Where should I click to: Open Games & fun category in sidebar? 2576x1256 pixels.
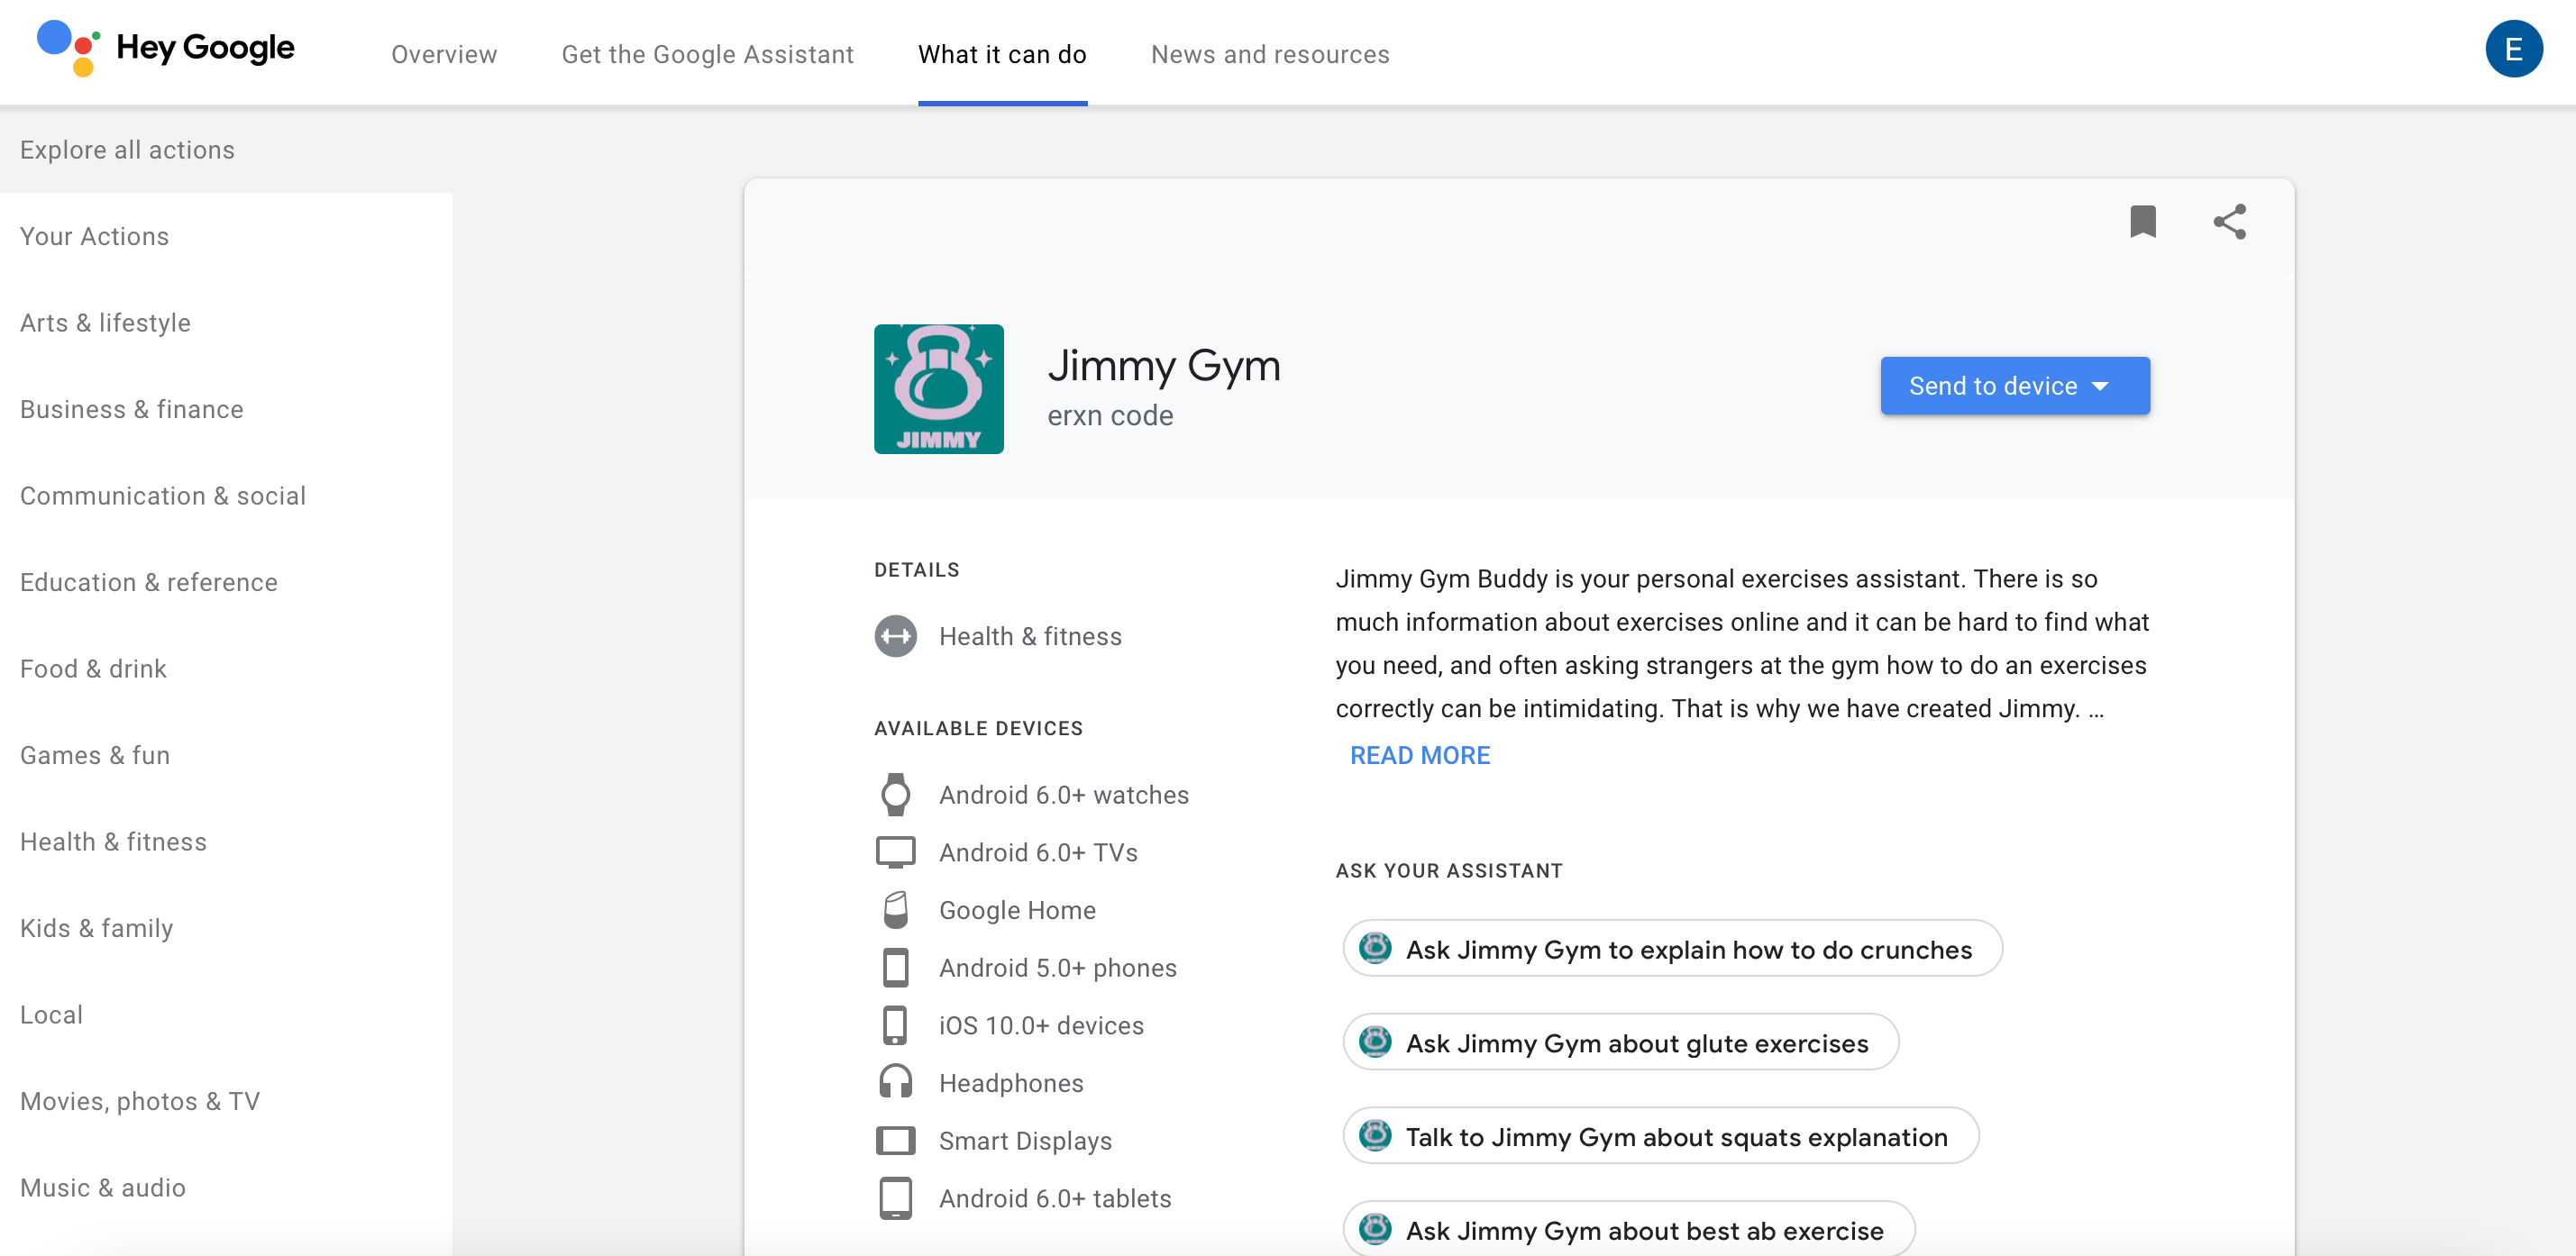click(x=95, y=755)
